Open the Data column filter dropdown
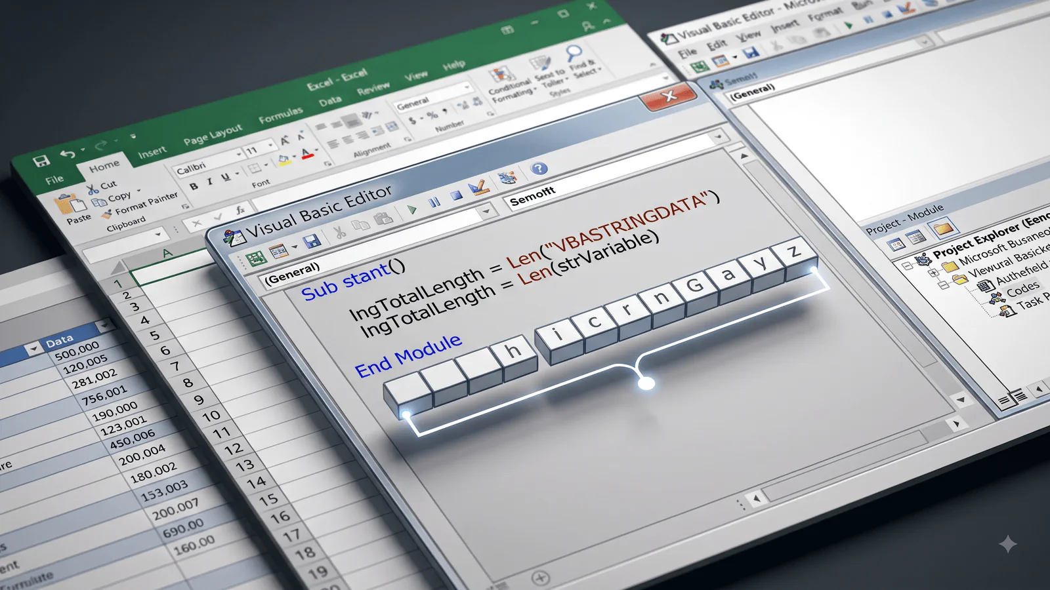Screen dimensions: 1050x590 point(104,326)
